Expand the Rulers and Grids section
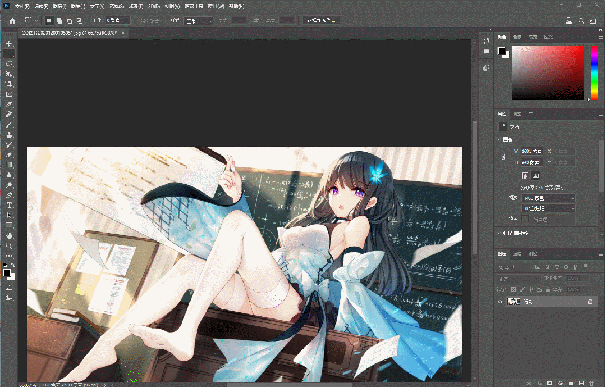The height and width of the screenshot is (387, 605). (x=499, y=233)
